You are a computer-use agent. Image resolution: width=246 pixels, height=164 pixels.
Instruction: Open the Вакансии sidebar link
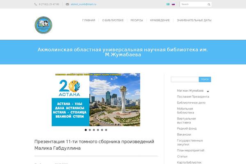[184, 134]
